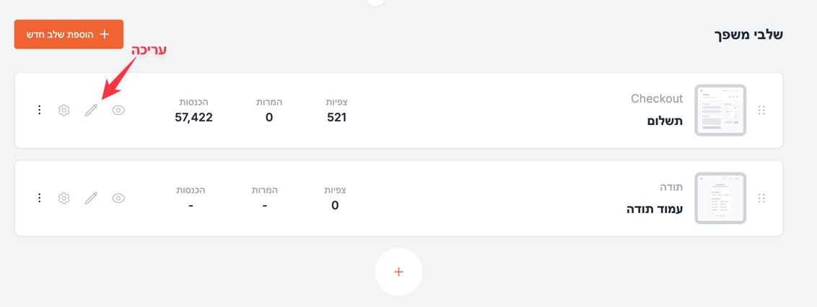The image size is (817, 307).
Task: Select the Thank-you page thumbnail
Action: point(720,198)
